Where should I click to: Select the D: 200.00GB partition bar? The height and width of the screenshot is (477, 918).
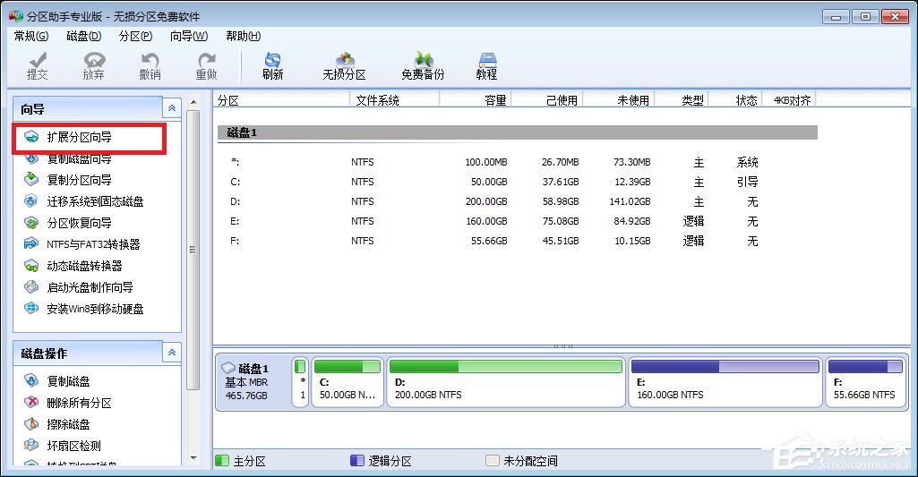[506, 381]
